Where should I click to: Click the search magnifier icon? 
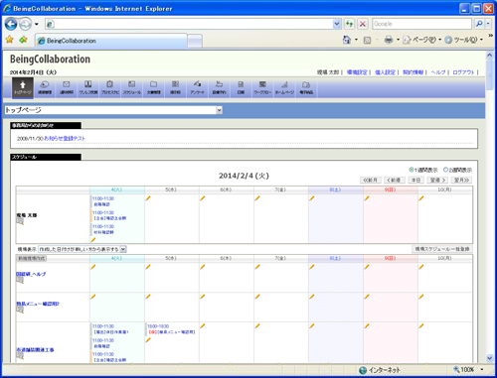coord(479,24)
